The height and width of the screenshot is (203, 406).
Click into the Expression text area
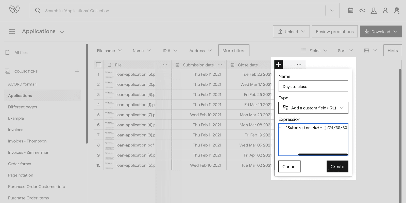tap(313, 139)
